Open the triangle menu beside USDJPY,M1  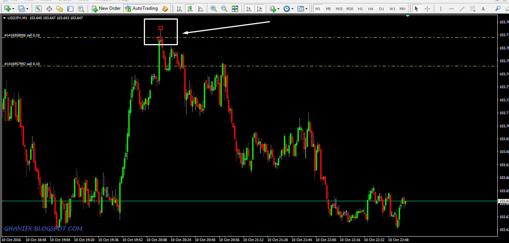click(4, 18)
